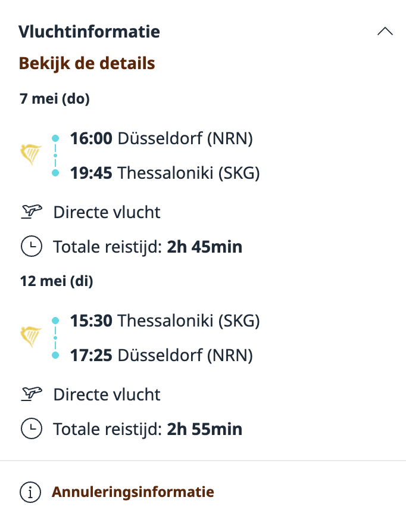Click the Vluchtinformatie heading
Screen dimensions: 406x522
90,32
